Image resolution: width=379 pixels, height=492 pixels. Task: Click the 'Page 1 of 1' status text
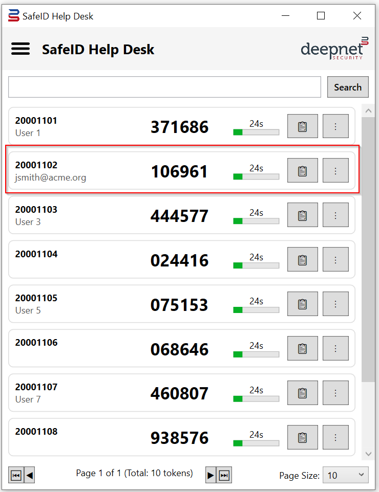coord(135,473)
